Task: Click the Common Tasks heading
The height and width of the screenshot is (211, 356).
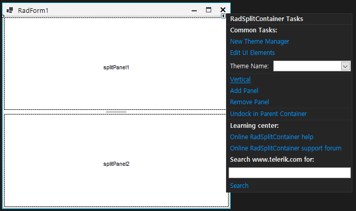Action: (254, 30)
